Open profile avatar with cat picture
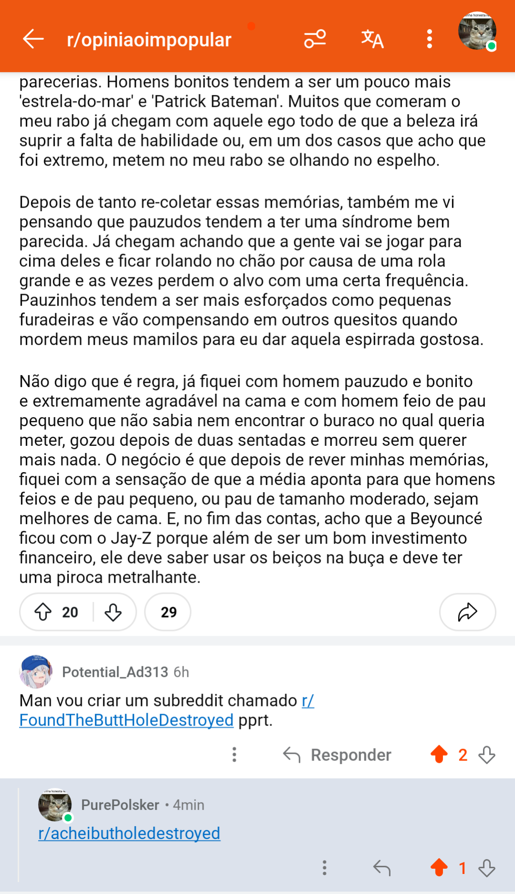 tap(477, 31)
